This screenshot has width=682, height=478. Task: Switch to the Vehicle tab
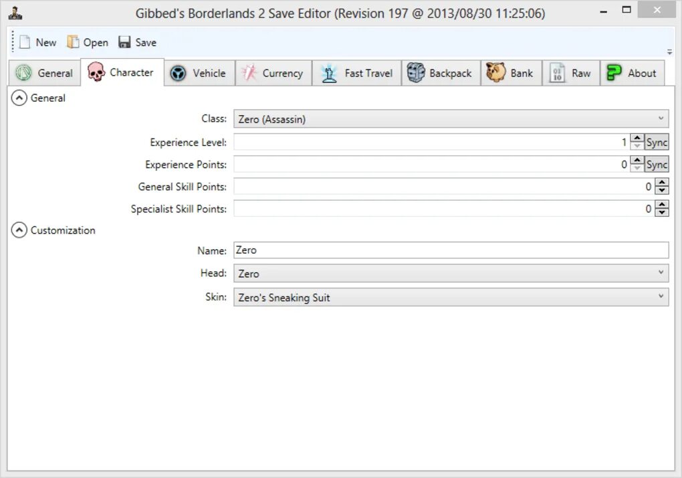pyautogui.click(x=200, y=73)
